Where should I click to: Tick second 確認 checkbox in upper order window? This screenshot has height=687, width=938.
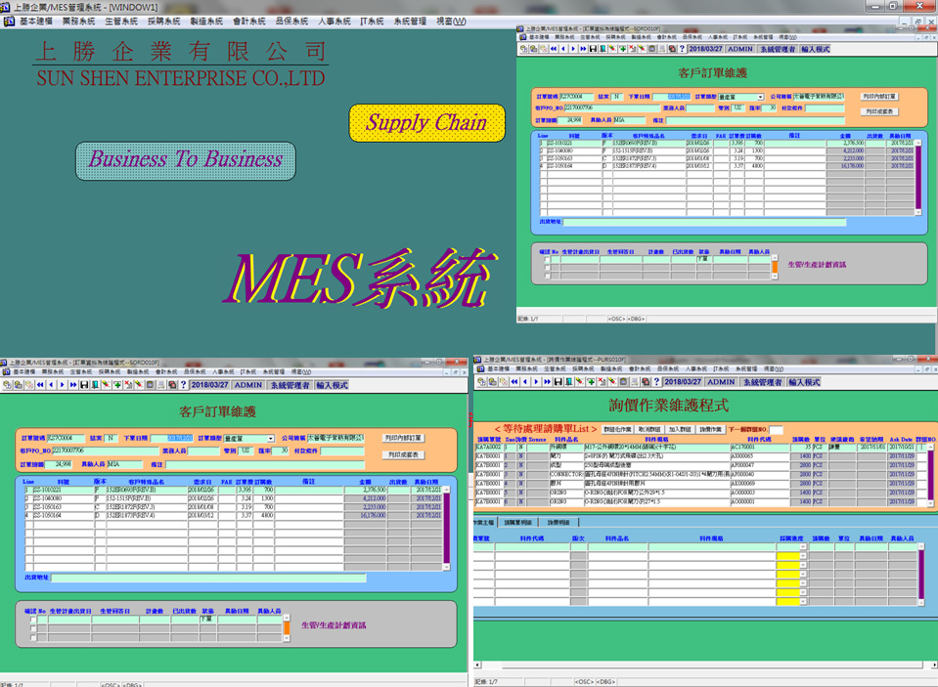click(x=547, y=268)
